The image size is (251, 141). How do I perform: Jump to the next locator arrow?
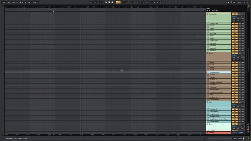tap(209, 11)
